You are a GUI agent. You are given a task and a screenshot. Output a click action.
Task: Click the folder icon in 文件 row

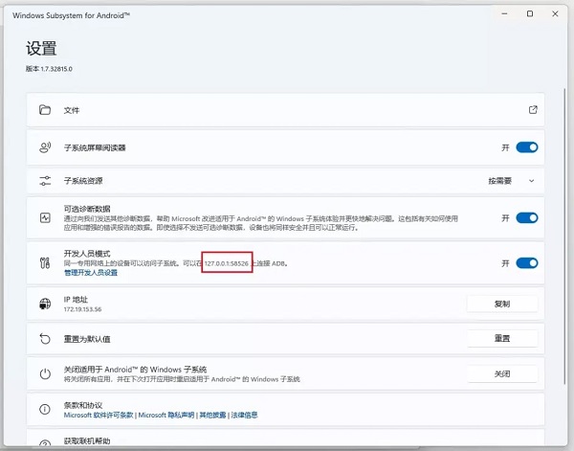[44, 110]
